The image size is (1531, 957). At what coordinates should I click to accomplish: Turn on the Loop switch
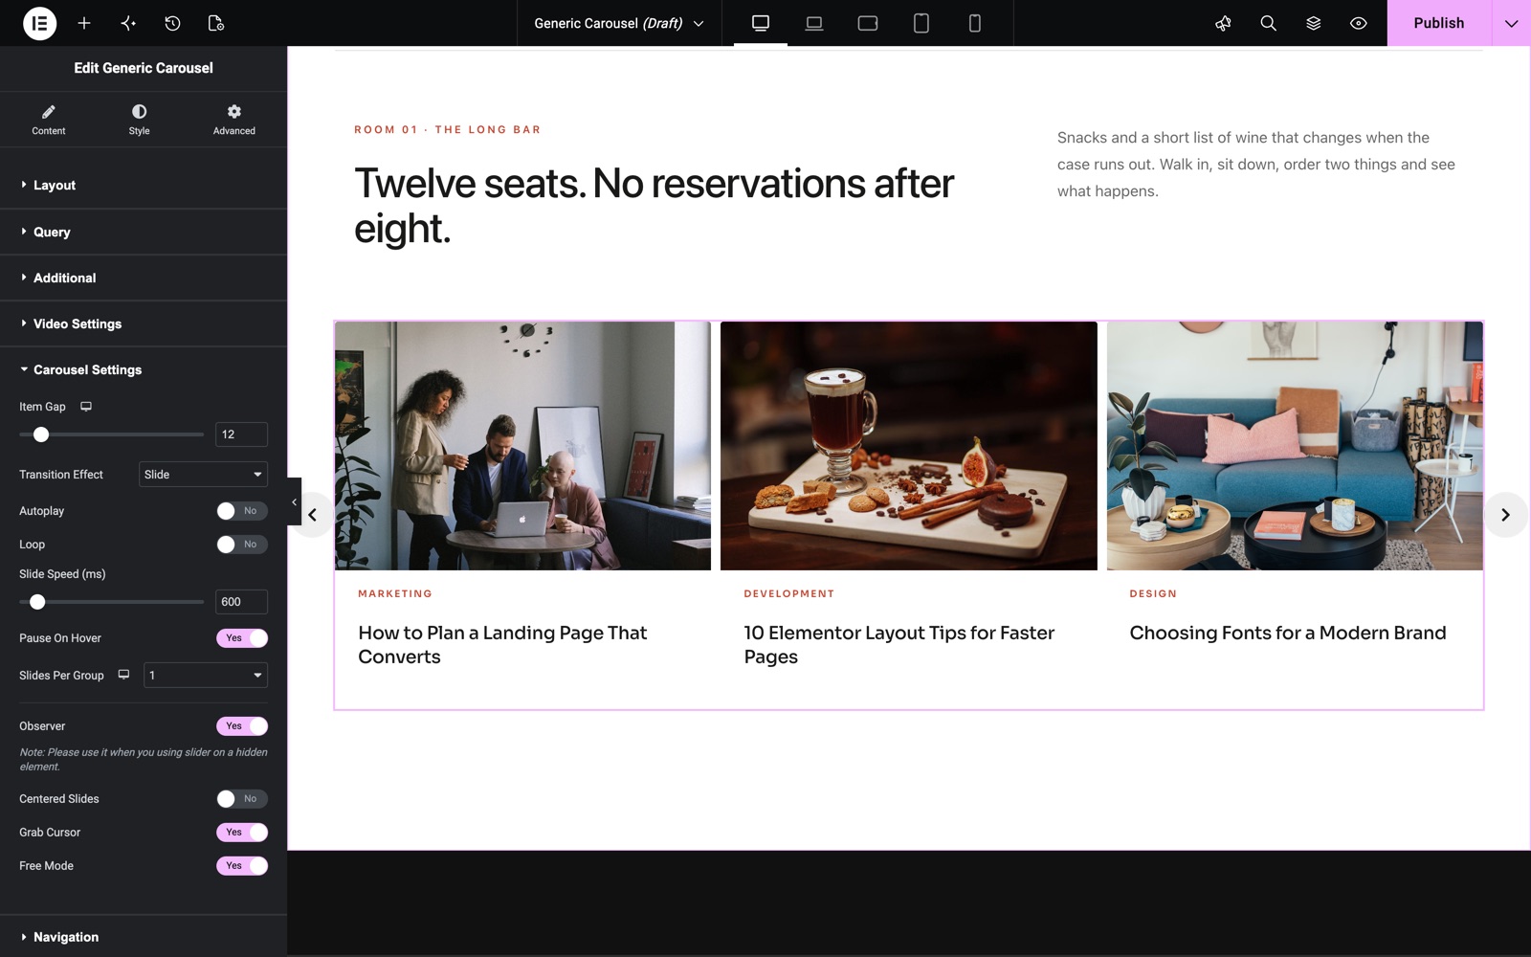click(241, 545)
